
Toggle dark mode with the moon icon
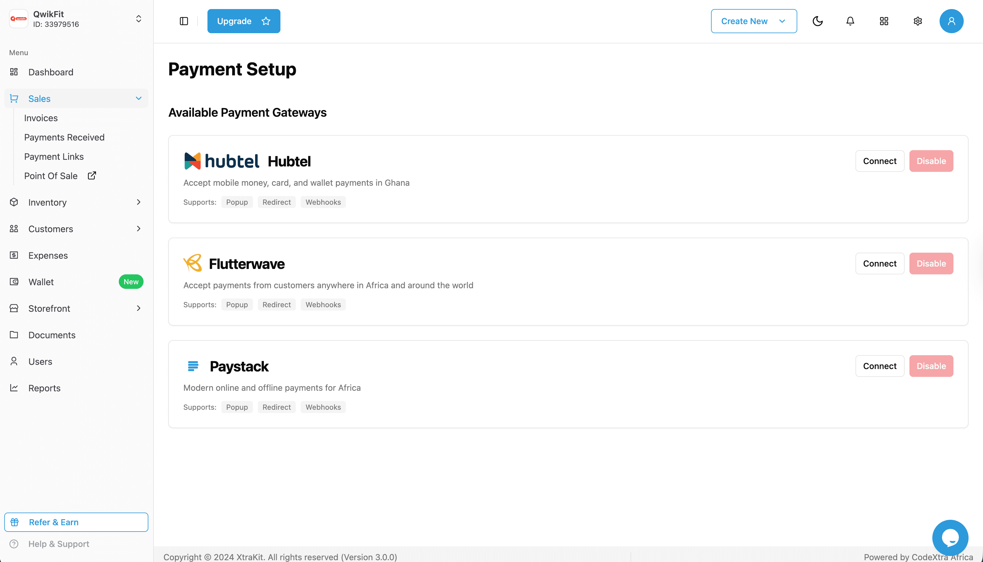[818, 21]
